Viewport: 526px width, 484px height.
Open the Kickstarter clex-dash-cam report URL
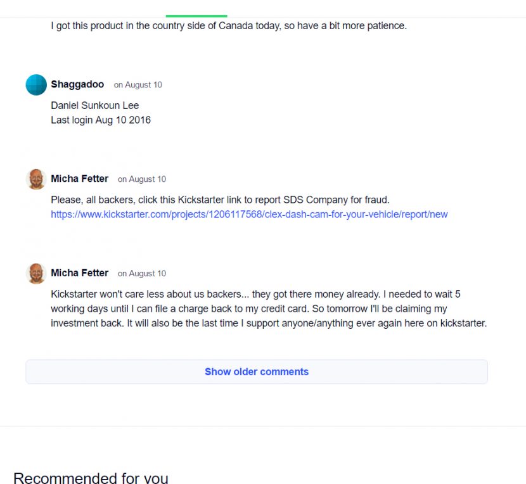[249, 214]
